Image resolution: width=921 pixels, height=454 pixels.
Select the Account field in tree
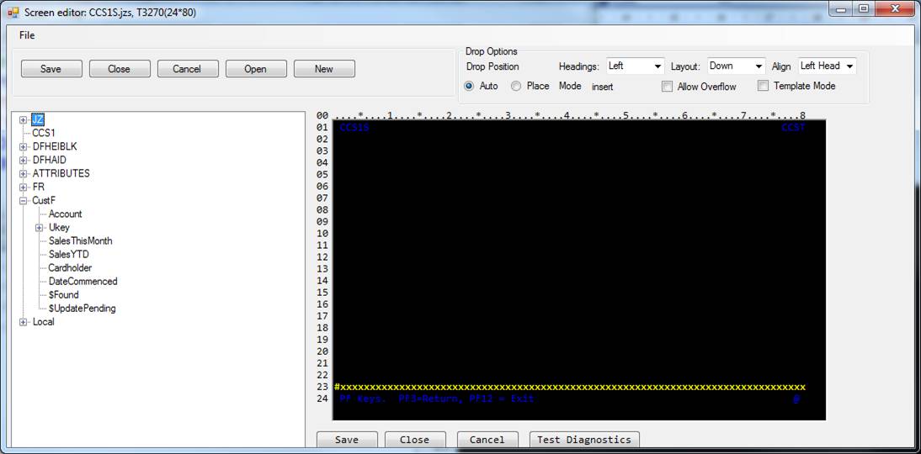point(65,214)
